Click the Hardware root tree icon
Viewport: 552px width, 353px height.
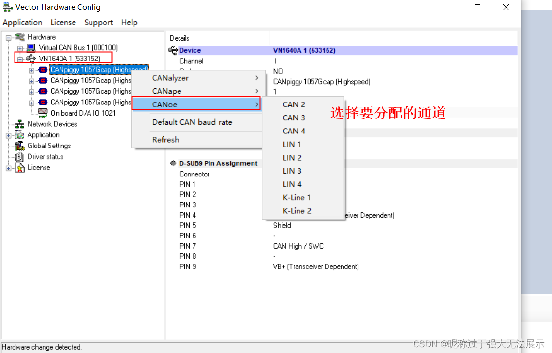20,37
